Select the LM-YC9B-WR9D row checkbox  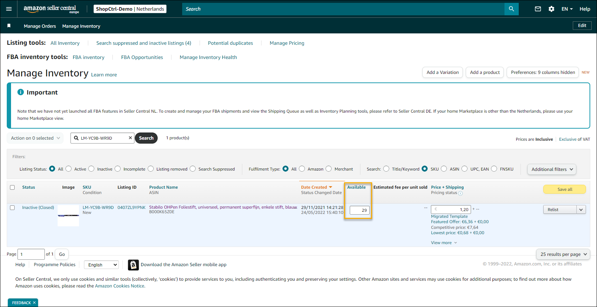(12, 208)
